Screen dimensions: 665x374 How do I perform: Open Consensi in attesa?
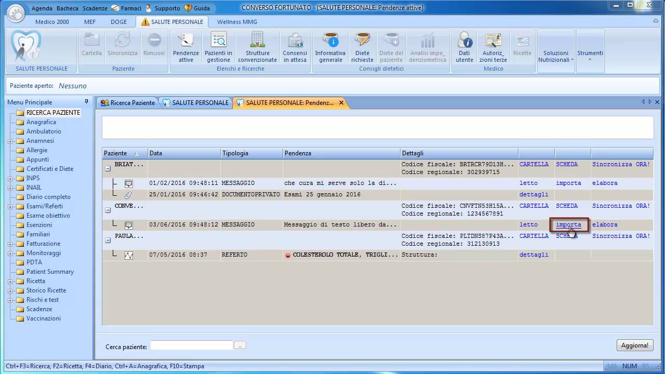(295, 48)
